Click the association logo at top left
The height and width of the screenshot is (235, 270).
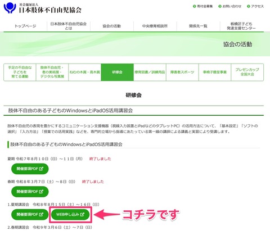coord(43,8)
